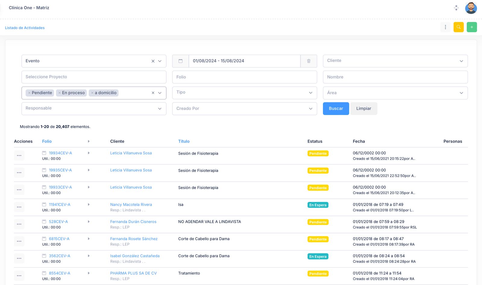Open the vertical three-dot options menu
The width and height of the screenshot is (482, 285).
pyautogui.click(x=445, y=27)
